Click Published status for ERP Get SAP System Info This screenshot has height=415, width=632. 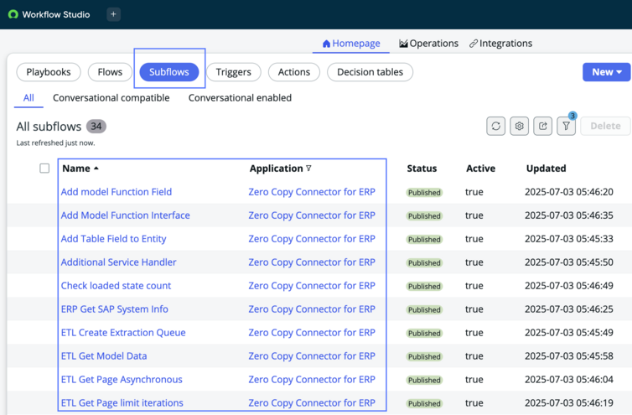tap(424, 309)
